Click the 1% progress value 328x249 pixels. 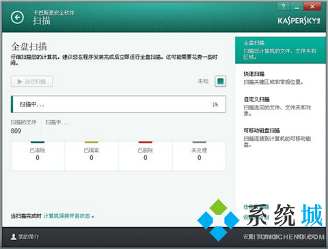[215, 105]
